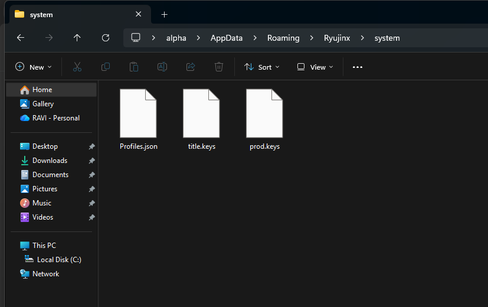Screen dimensions: 488x307
Task: Expand chevron between AppData and Roaming
Action: [255, 38]
